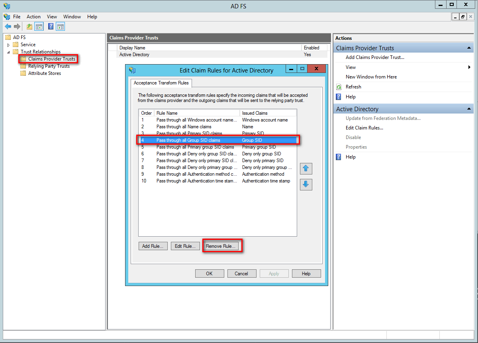The width and height of the screenshot is (478, 343).
Task: Go forward with the gray Forward arrow
Action: [x=17, y=27]
